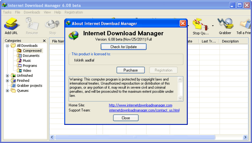Open the Stop Queue dropdown arrow
The image size is (252, 143).
213,26
